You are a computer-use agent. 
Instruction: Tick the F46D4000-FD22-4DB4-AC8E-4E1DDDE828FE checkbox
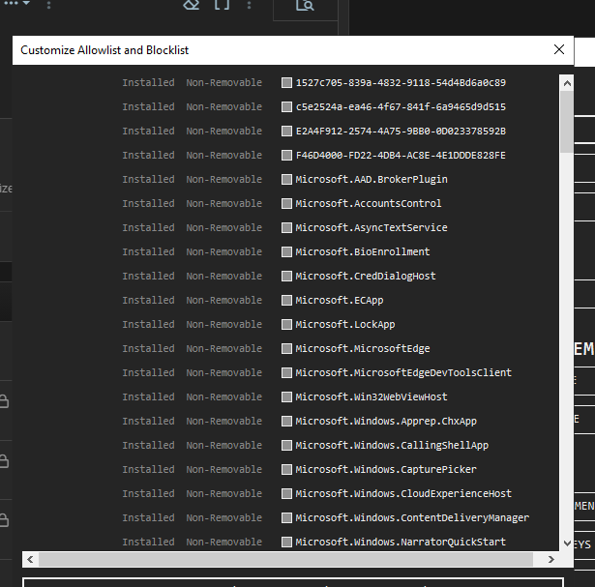[x=286, y=155]
